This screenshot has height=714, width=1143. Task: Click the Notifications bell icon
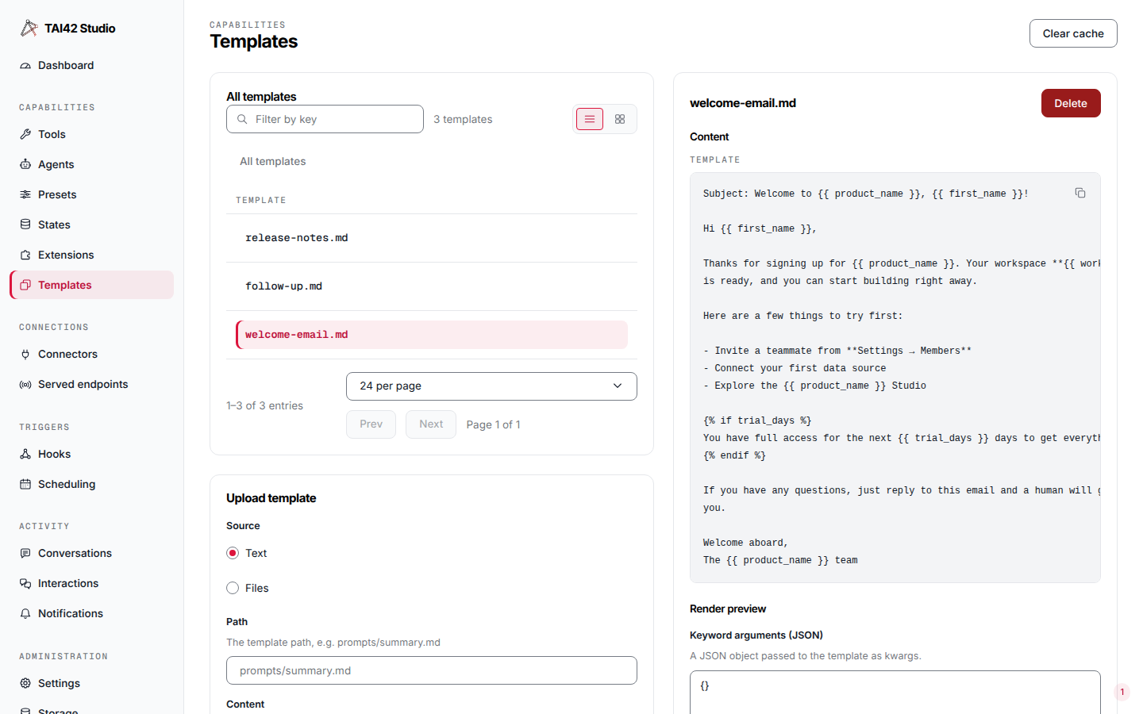pyautogui.click(x=25, y=614)
